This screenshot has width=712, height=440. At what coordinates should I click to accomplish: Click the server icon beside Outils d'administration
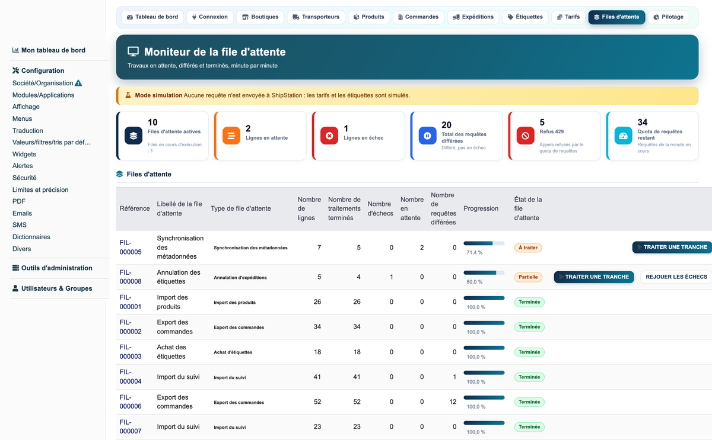[x=16, y=268]
